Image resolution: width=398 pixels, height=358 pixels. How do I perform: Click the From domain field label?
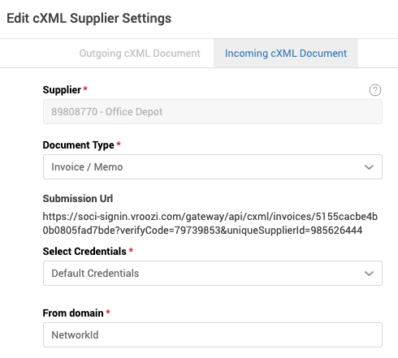click(x=73, y=313)
